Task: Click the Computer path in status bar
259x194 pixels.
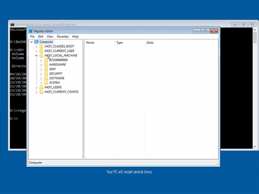Action: point(36,163)
